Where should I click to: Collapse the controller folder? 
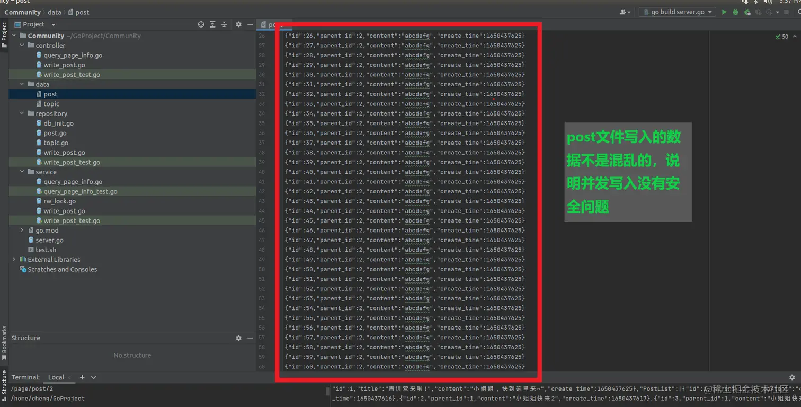point(22,46)
